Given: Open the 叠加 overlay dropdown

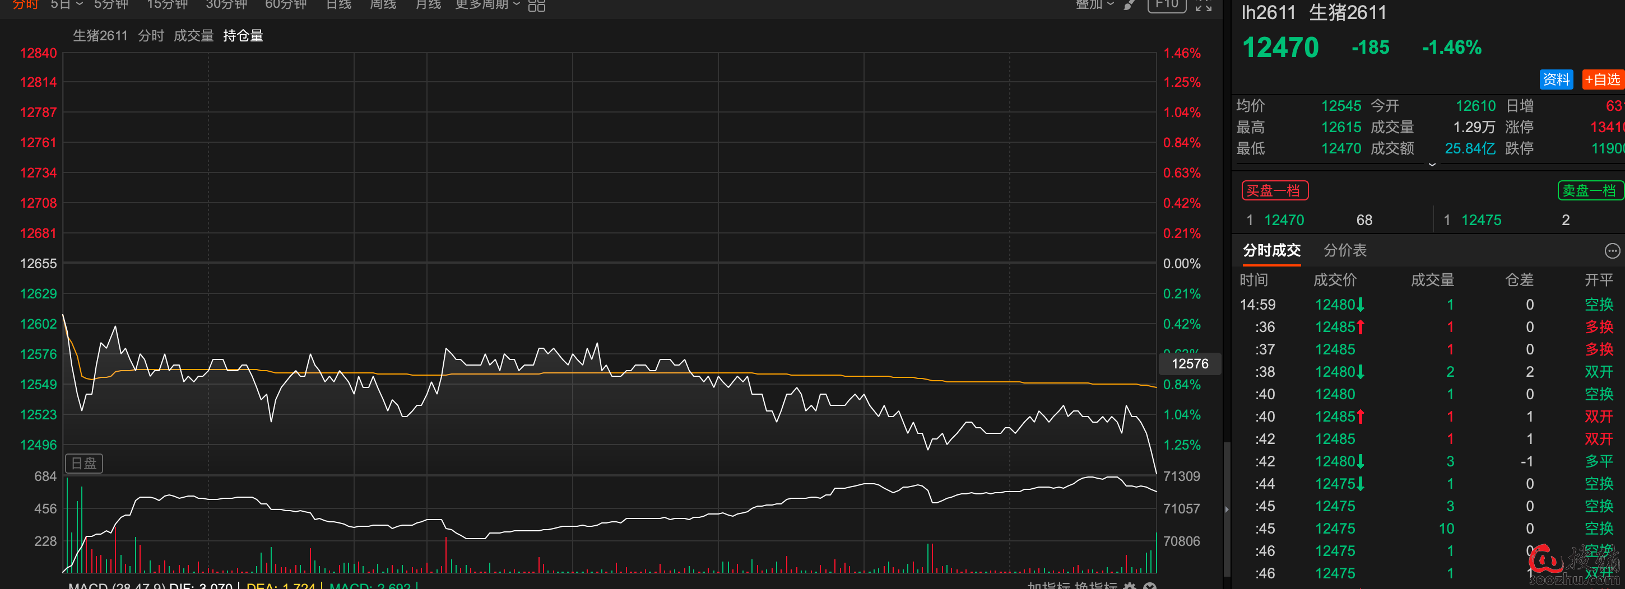Looking at the screenshot, I should pos(1094,5).
